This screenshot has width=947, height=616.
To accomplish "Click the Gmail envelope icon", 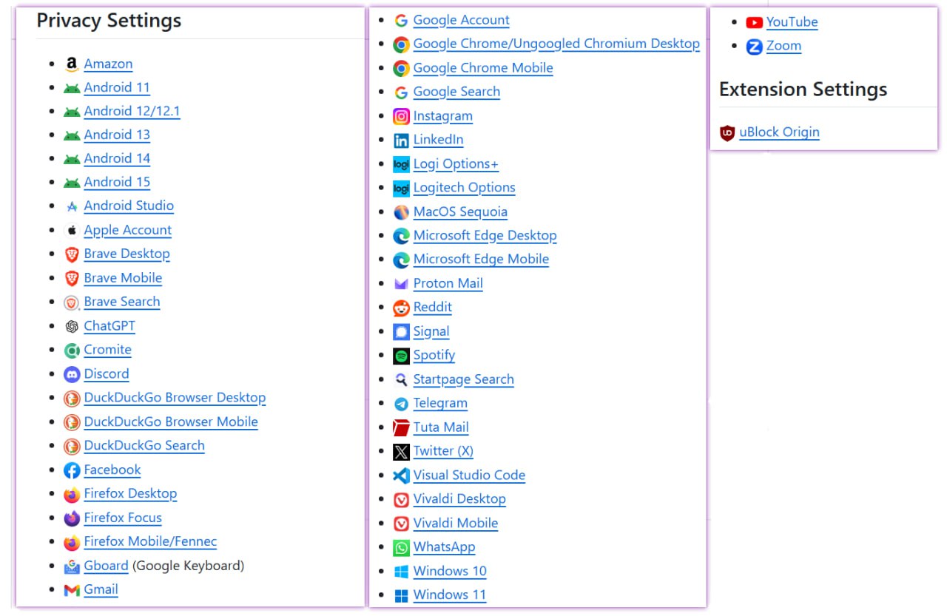I will (x=72, y=590).
